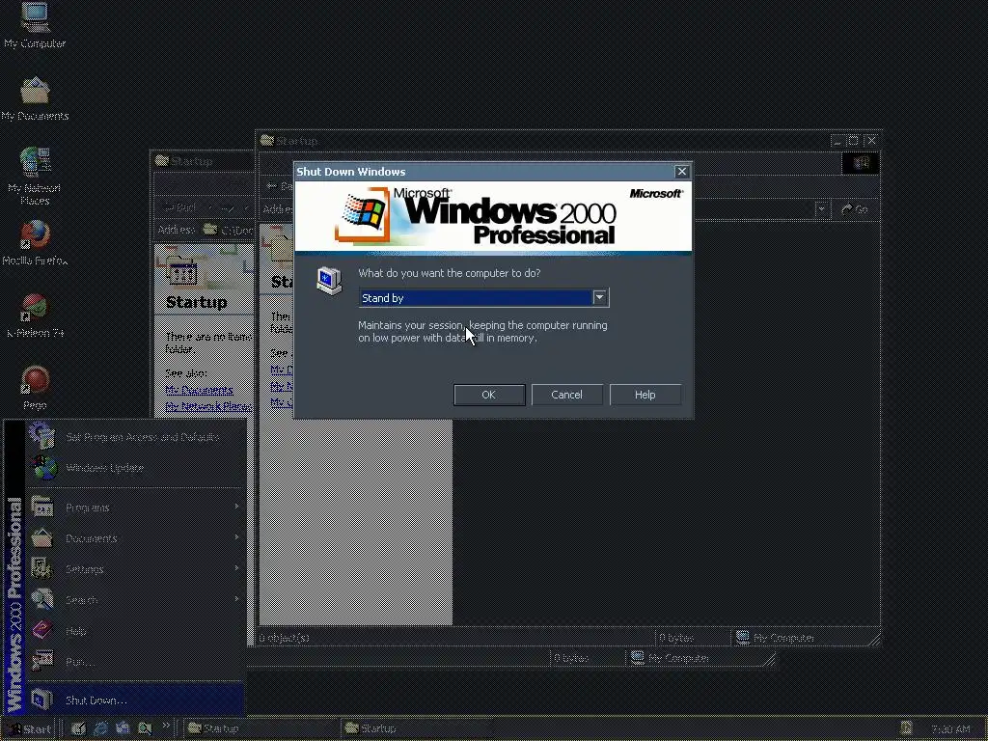Click My Documents link in left Startup window
Screen dimensions: 988x741
pos(199,390)
